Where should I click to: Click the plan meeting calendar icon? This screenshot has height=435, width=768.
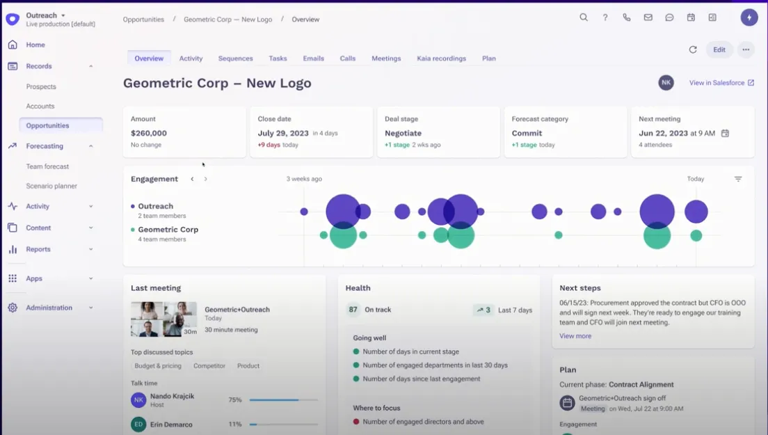click(567, 403)
